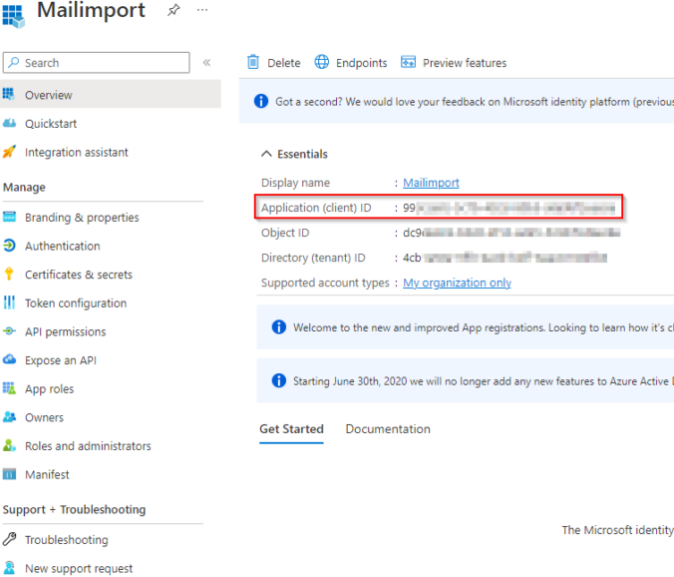The width and height of the screenshot is (674, 577).
Task: Click the Owners people icon
Action: (x=9, y=416)
